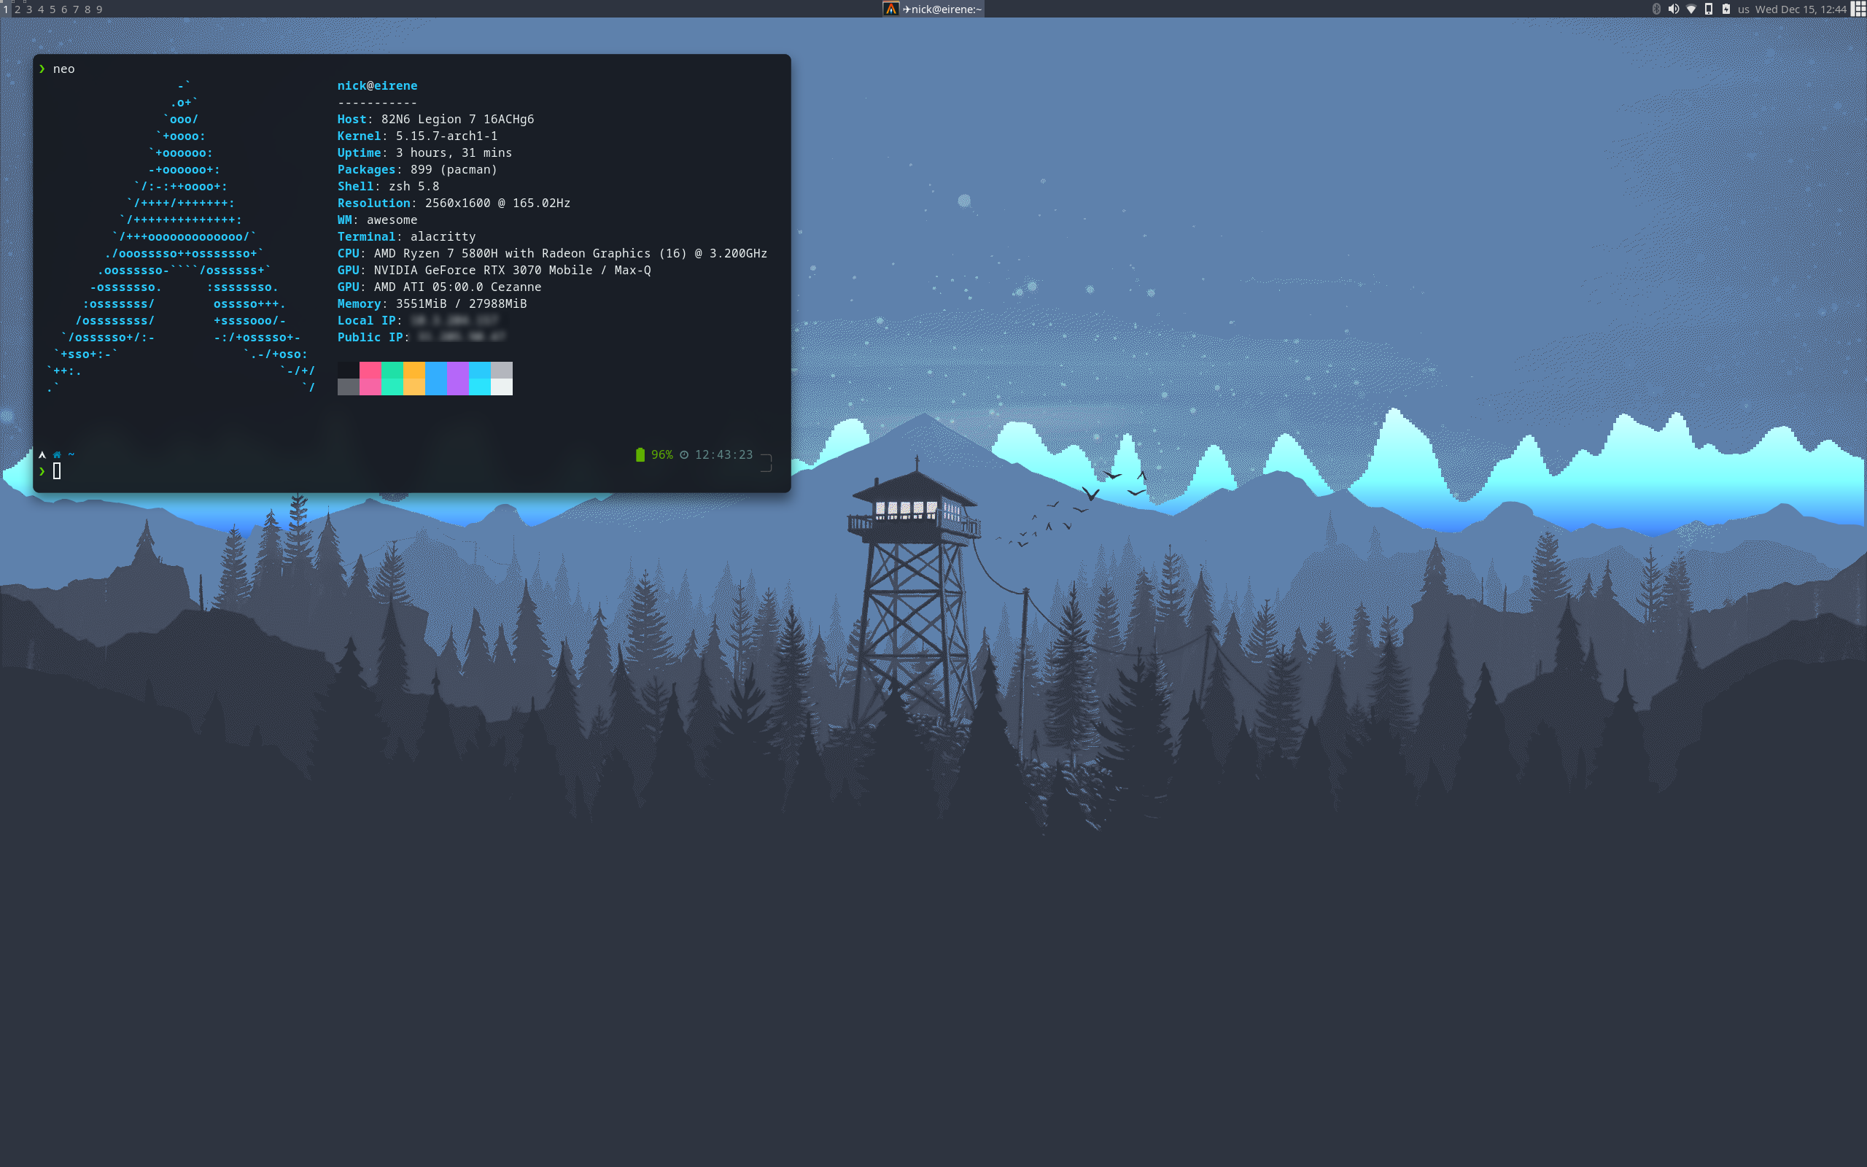
Task: Switch to workspace tag 5
Action: point(53,9)
